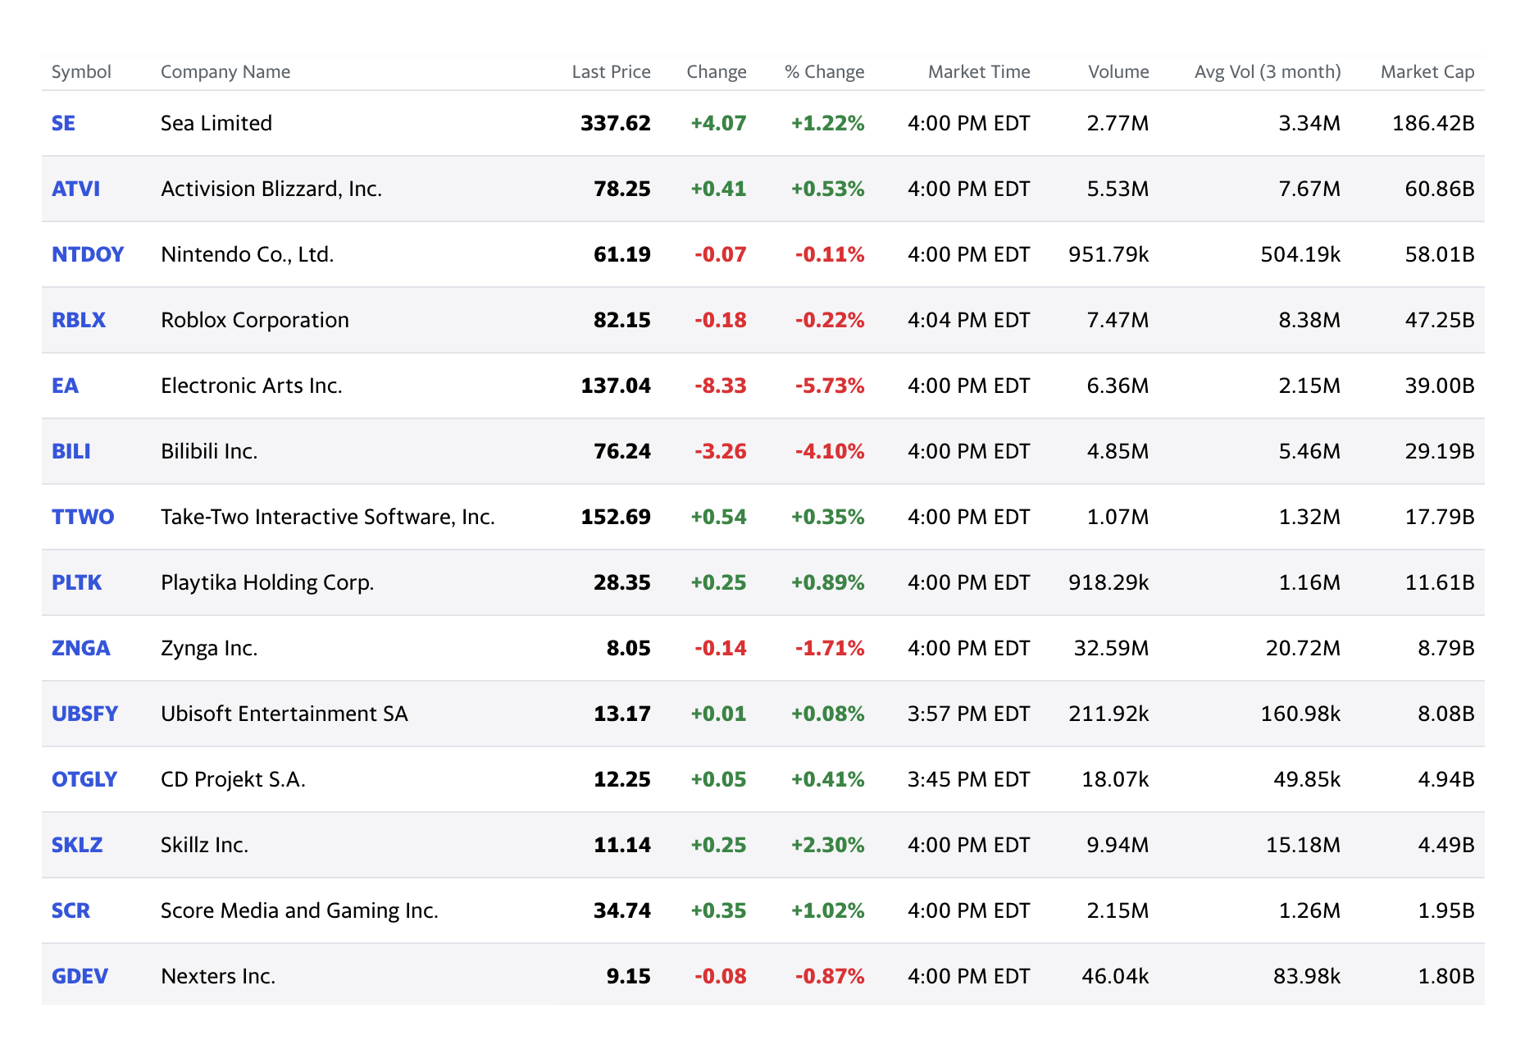Sort by the % Change column header
The image size is (1525, 1063).
tap(824, 72)
